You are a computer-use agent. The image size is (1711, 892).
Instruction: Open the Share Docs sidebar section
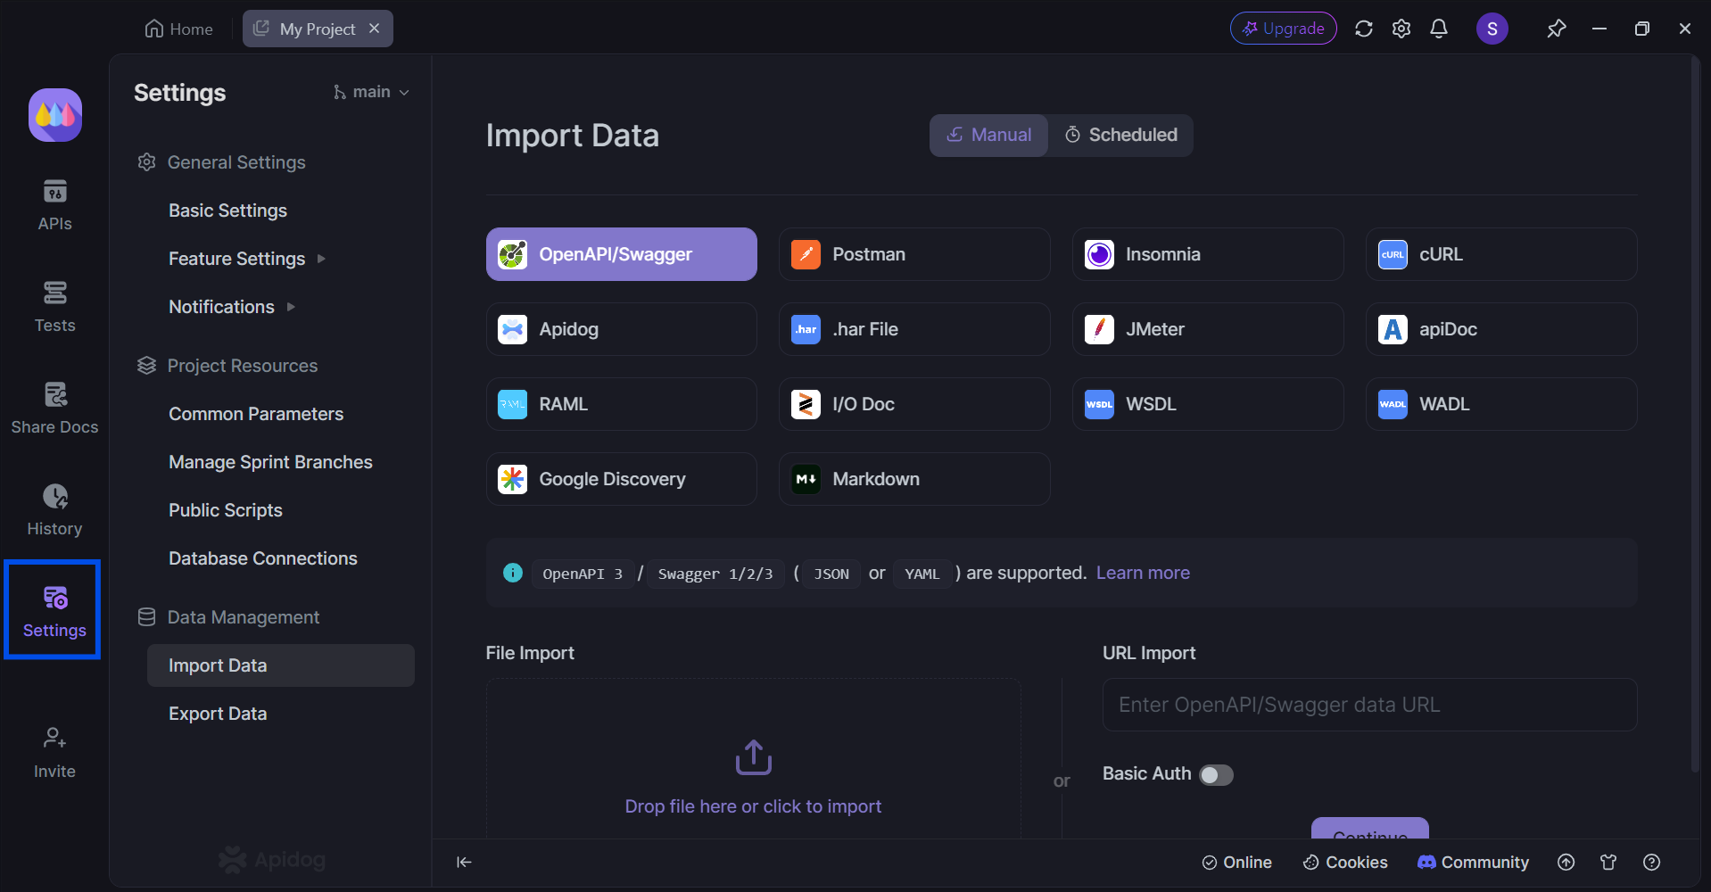(54, 409)
